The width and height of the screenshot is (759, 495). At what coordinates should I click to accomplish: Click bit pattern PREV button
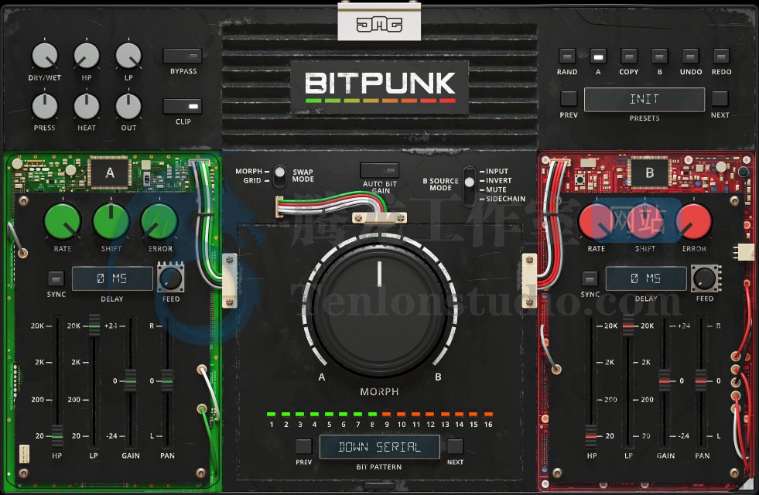coord(303,446)
